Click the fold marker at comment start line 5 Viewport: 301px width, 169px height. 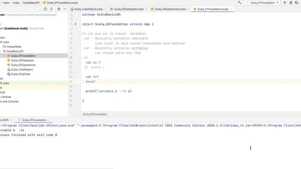pos(81,34)
